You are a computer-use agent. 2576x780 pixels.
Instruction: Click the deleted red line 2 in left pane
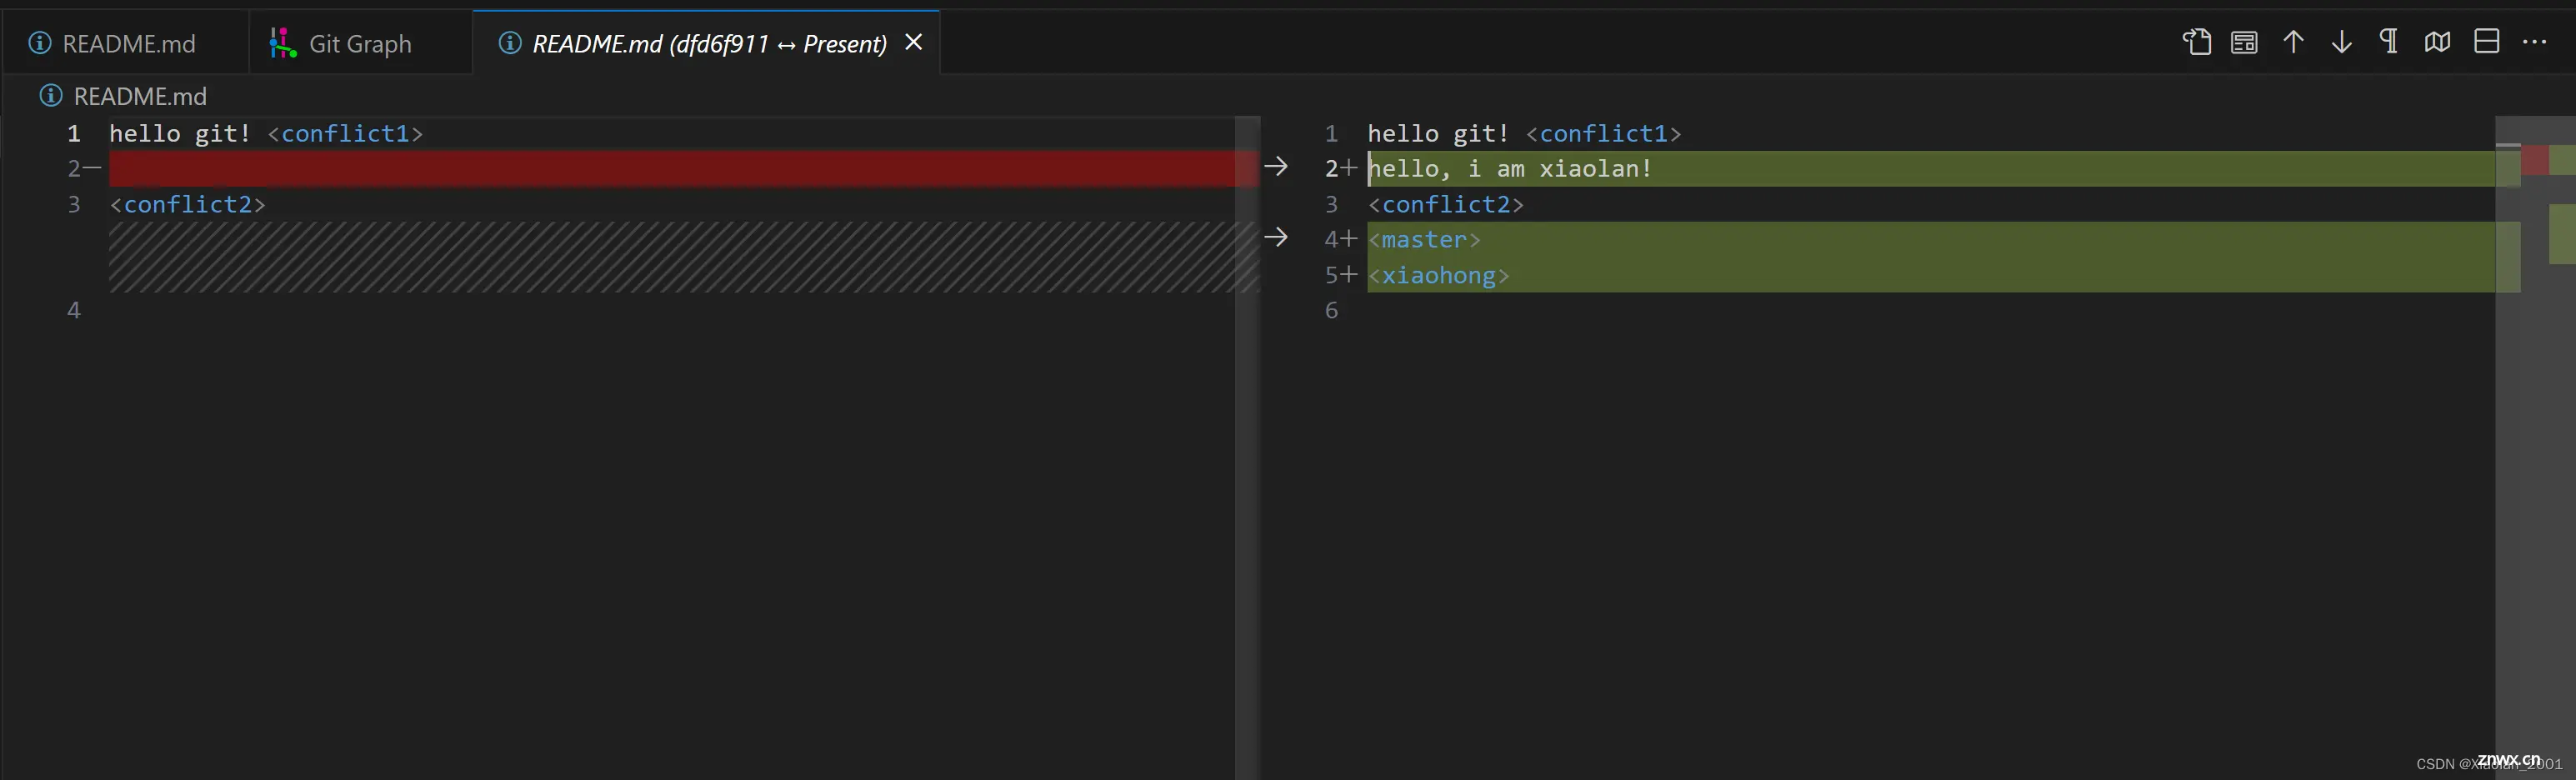point(671,168)
